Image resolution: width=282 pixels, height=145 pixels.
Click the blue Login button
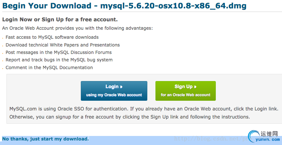pos(114,91)
